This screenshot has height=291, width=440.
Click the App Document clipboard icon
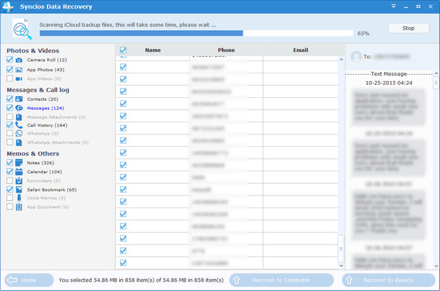point(19,207)
